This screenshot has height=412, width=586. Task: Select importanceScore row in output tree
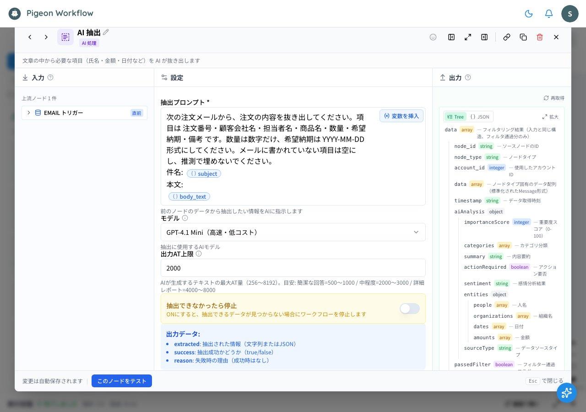[x=511, y=228]
